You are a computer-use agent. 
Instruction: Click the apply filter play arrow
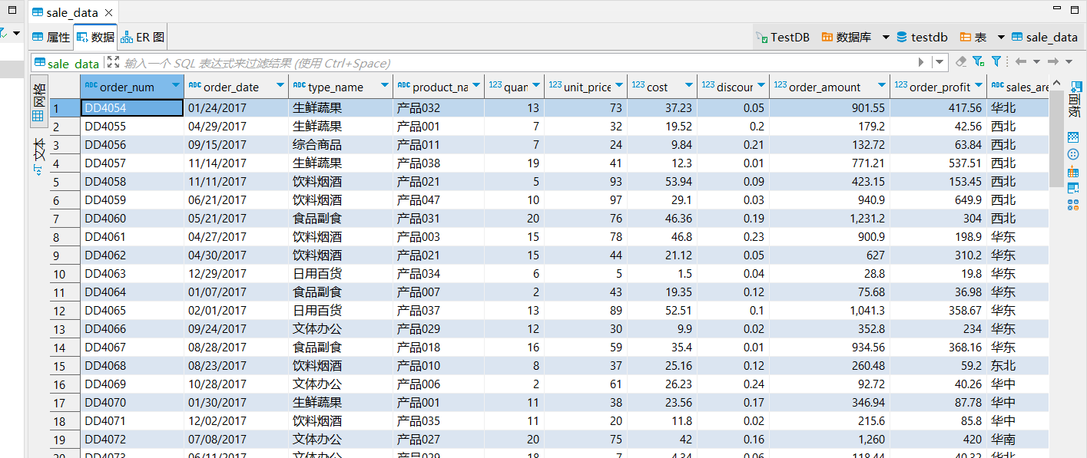click(x=921, y=62)
